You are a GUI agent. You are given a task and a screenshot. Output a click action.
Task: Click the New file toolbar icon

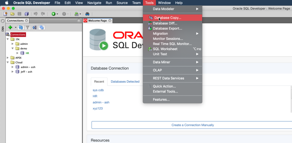[5, 14]
